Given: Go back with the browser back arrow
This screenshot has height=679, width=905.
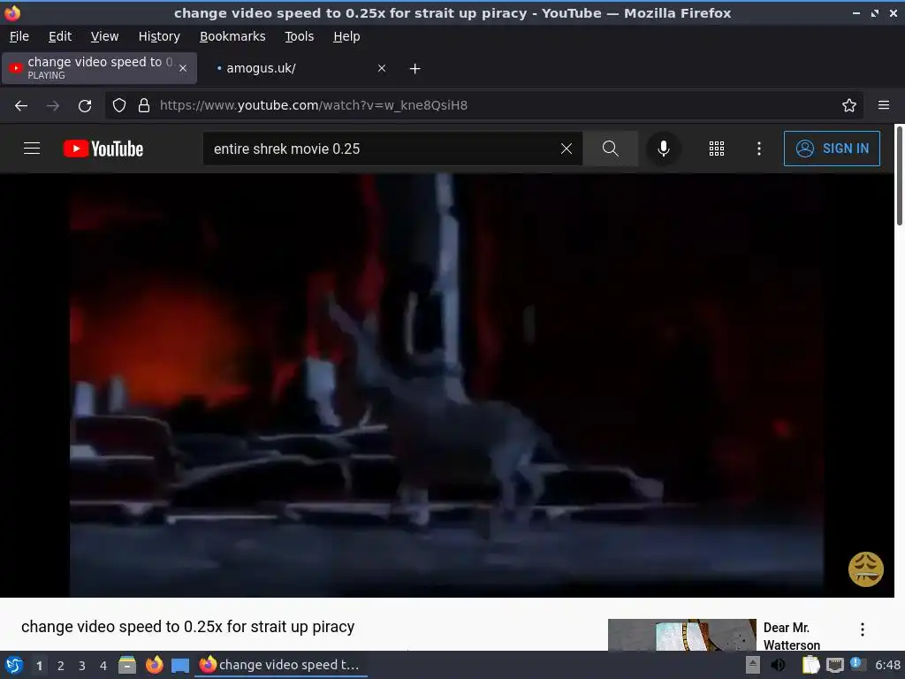Looking at the screenshot, I should click(x=21, y=106).
